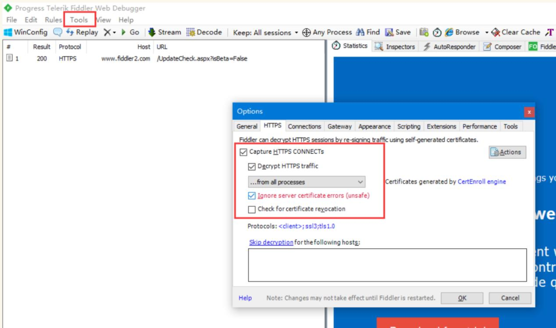
Task: Click the comment speech bubble icon
Action: pyautogui.click(x=58, y=32)
